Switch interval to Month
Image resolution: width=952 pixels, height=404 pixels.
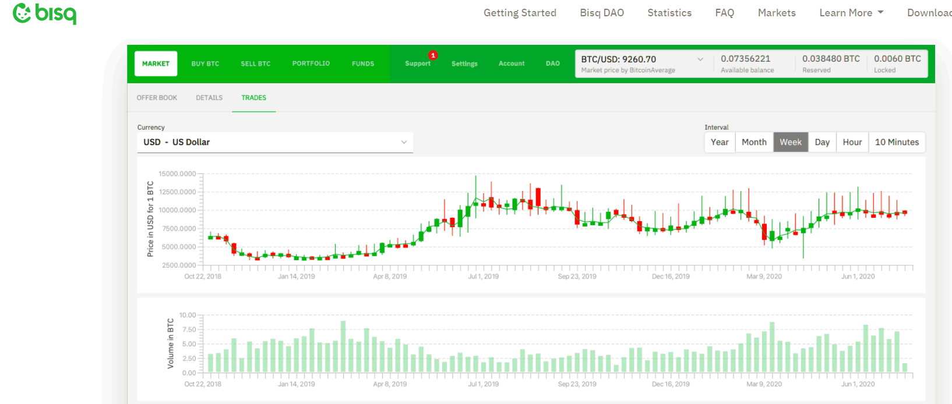click(x=754, y=142)
